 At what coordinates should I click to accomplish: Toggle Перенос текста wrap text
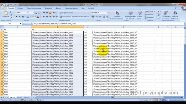tap(67, 13)
